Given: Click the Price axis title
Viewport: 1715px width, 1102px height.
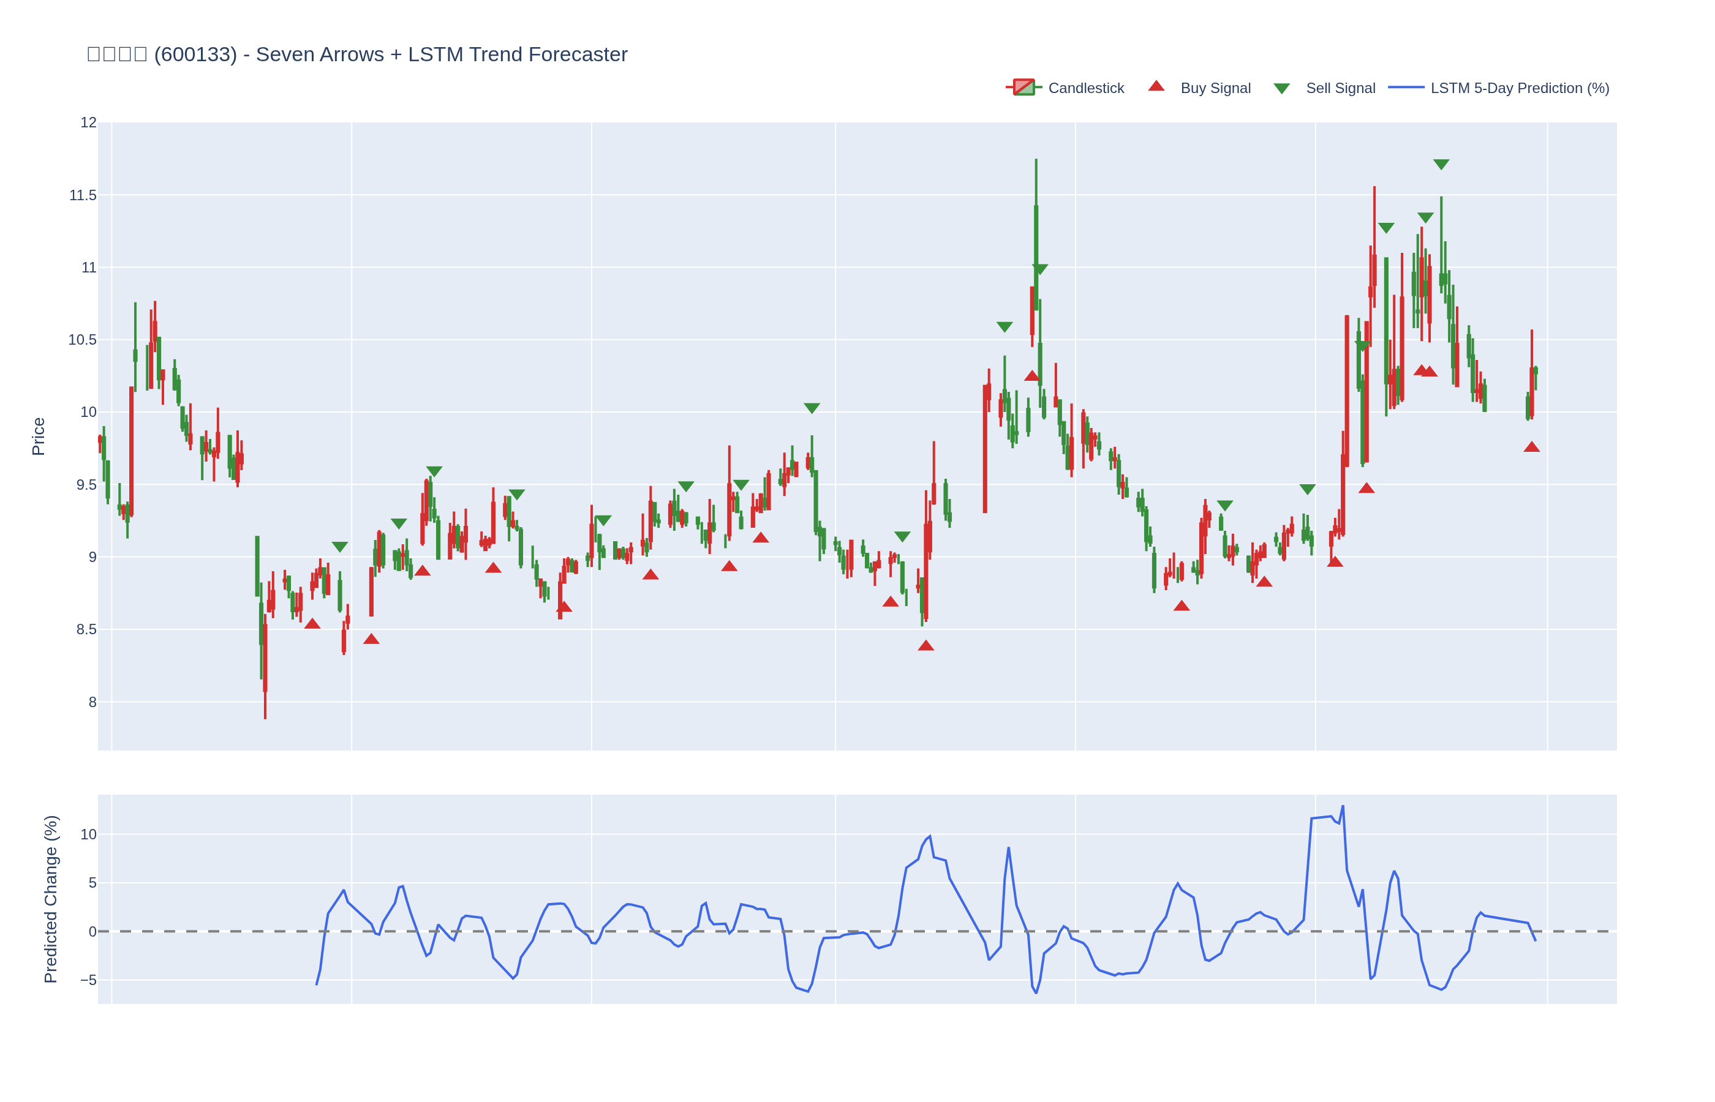Looking at the screenshot, I should click(38, 436).
